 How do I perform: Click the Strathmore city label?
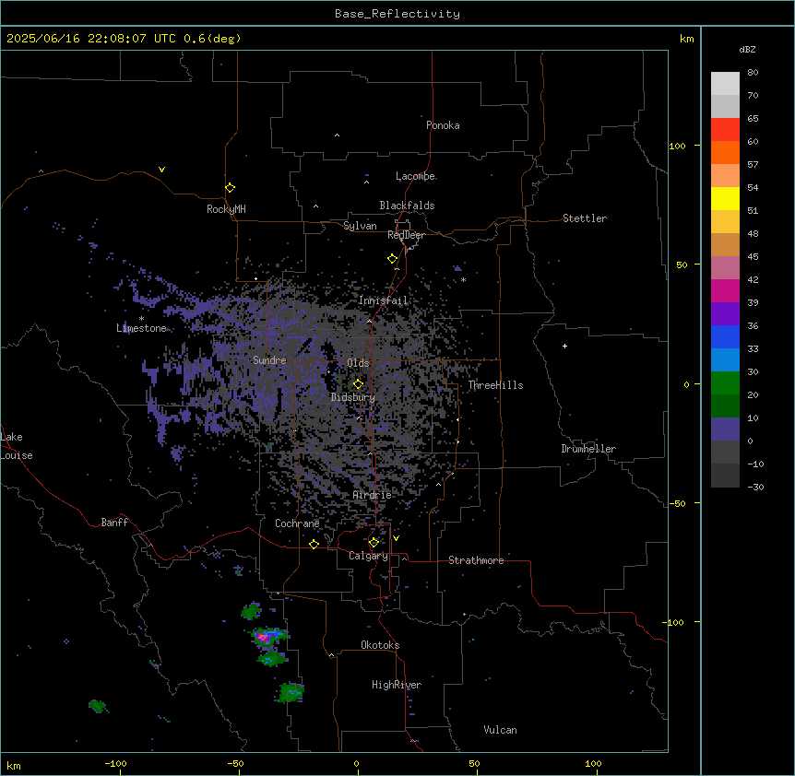click(476, 560)
